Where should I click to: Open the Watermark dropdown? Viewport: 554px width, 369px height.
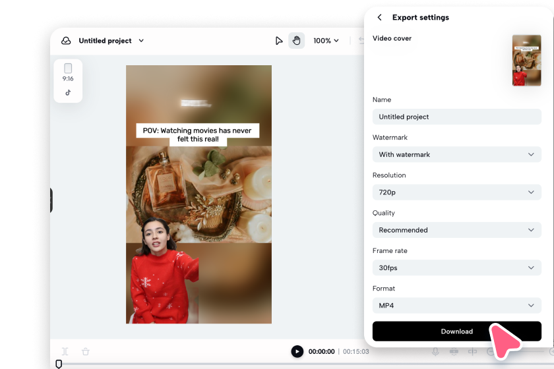pos(457,155)
